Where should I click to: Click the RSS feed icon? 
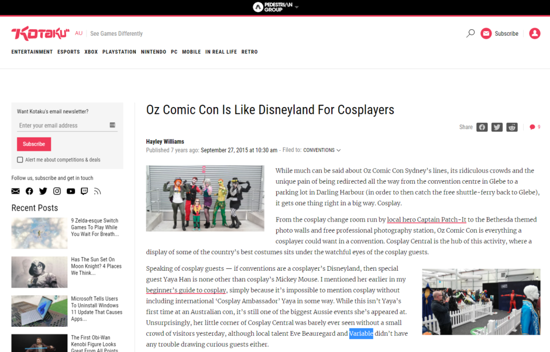pos(98,191)
